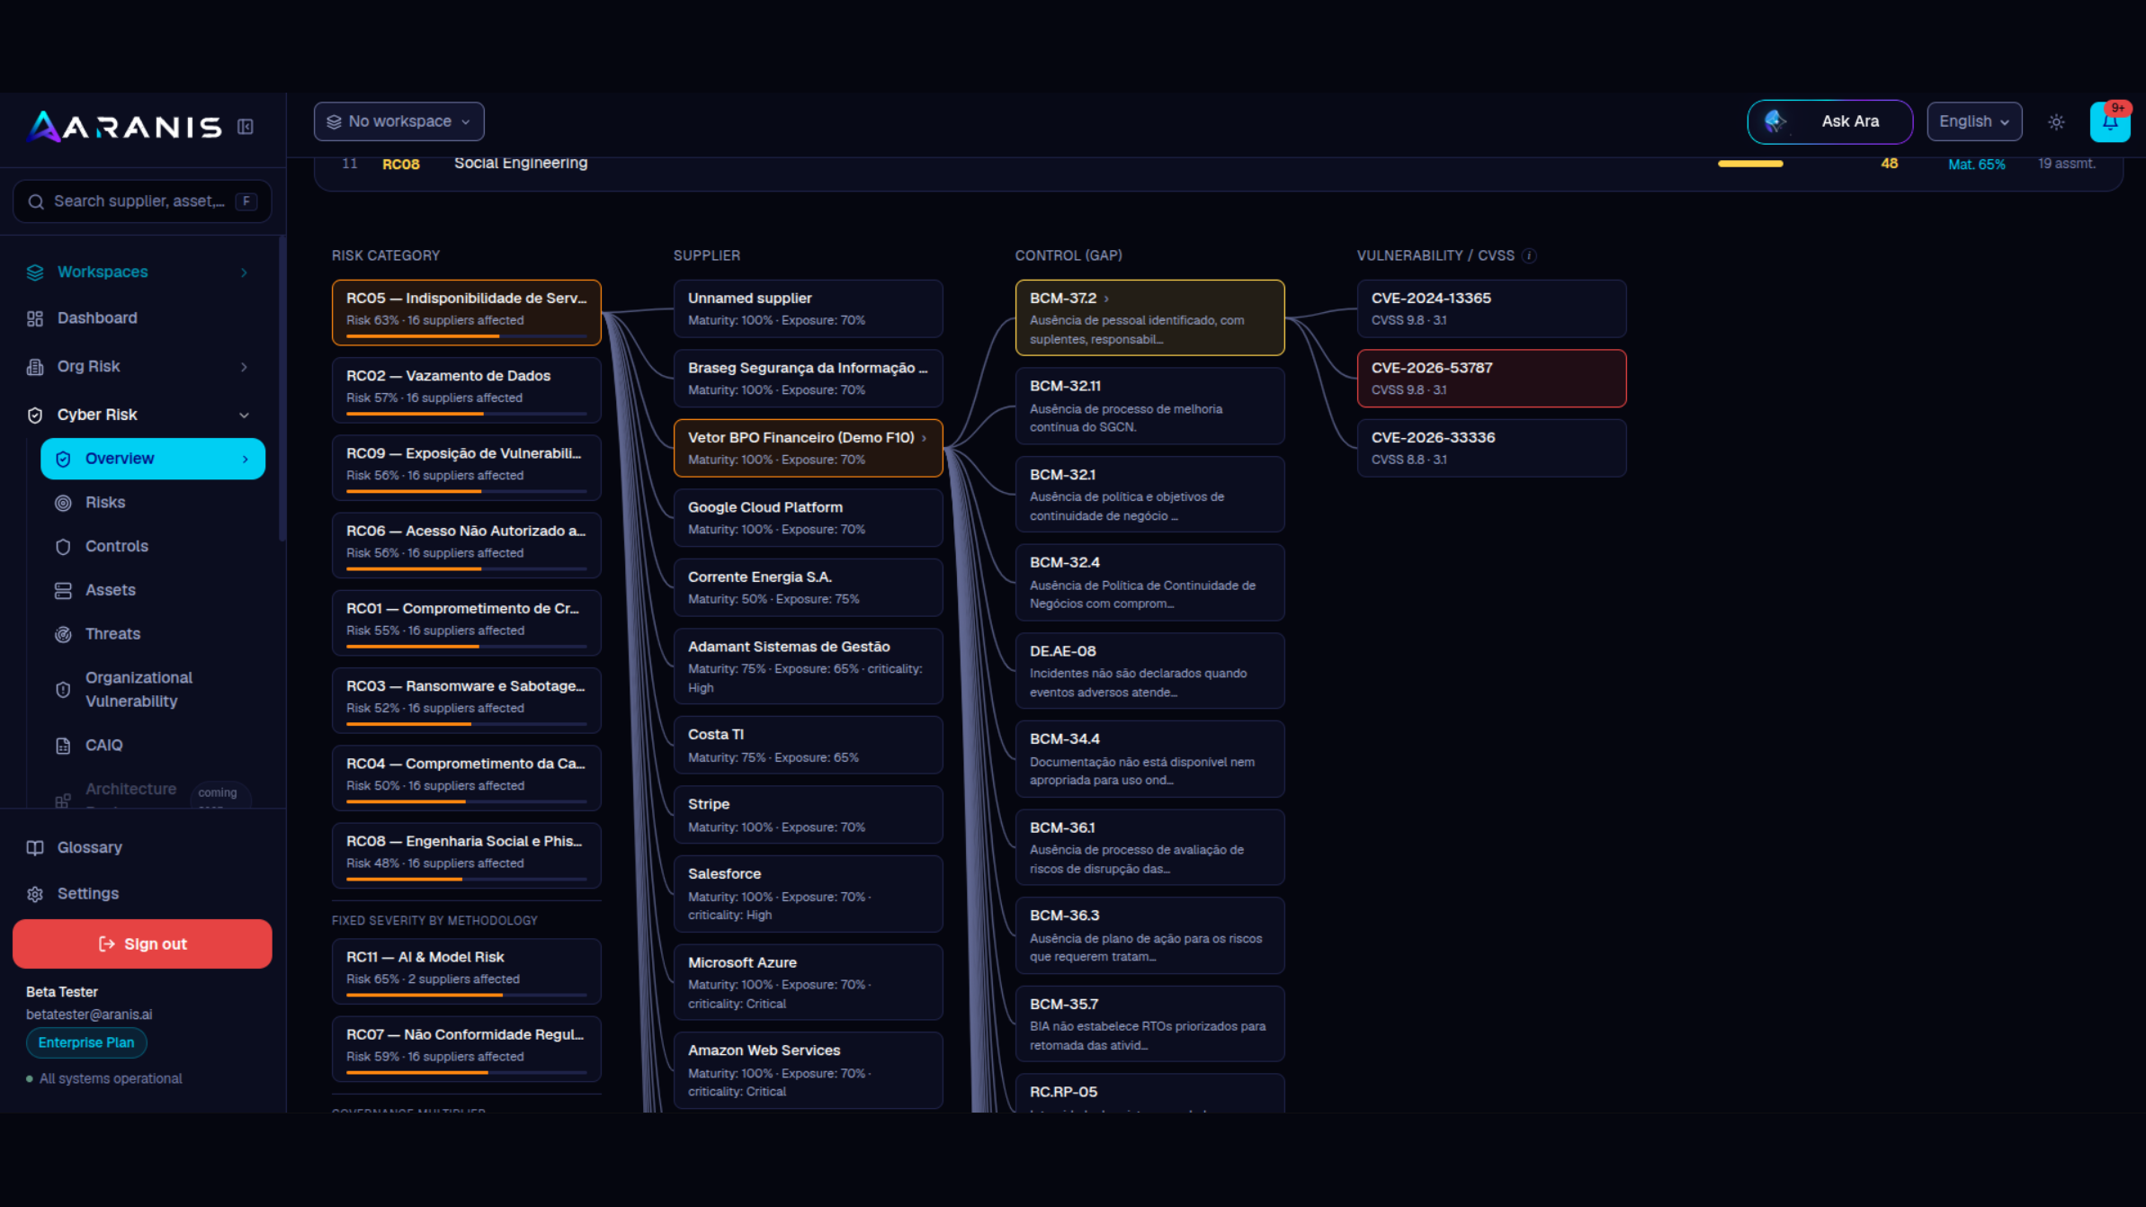Screen dimensions: 2146x1207
Task: Open notifications bell with 9+ badge
Action: pyautogui.click(x=2110, y=121)
